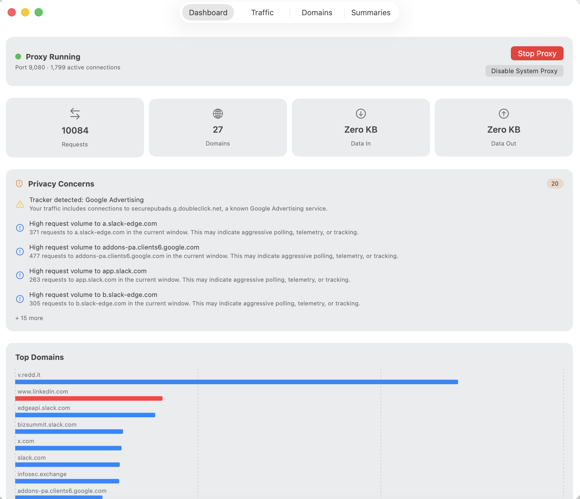Click 'High request volume to b.slack-edge.com' heading
This screenshot has width=580, height=499.
tap(93, 295)
